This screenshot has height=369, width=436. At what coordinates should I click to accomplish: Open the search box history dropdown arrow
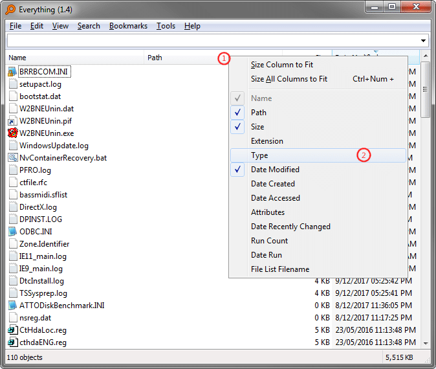coord(424,41)
